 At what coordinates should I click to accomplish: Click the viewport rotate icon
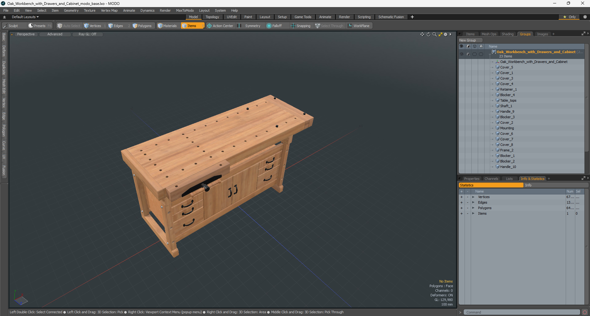tap(428, 34)
